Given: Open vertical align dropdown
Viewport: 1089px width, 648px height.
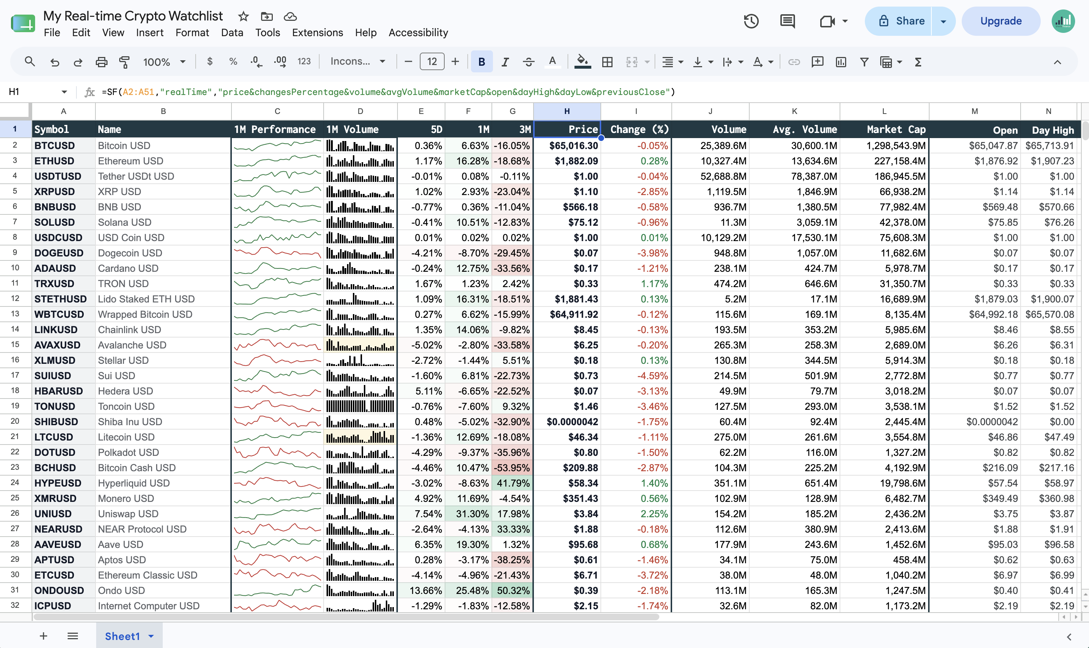Looking at the screenshot, I should [703, 62].
